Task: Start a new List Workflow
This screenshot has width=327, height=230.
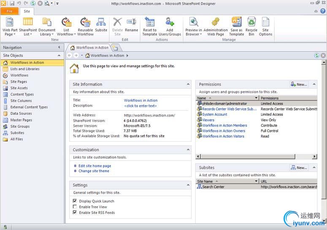Action: [x=66, y=27]
